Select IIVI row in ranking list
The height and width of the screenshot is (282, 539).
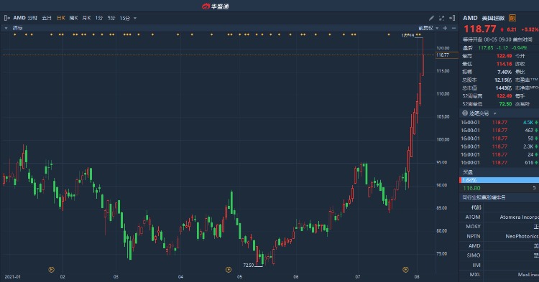pyautogui.click(x=499, y=265)
